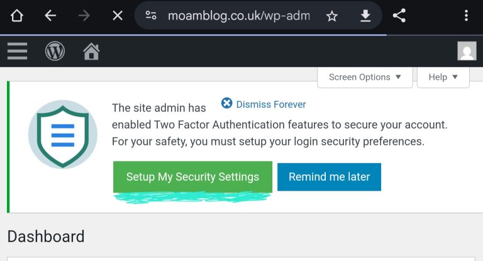Click the WordPress logo in the admin bar
Image resolution: width=483 pixels, height=261 pixels.
pos(55,51)
